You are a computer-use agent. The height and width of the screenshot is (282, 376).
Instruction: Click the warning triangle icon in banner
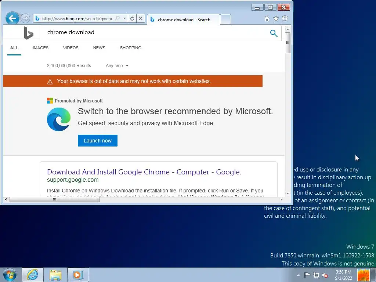(x=50, y=82)
